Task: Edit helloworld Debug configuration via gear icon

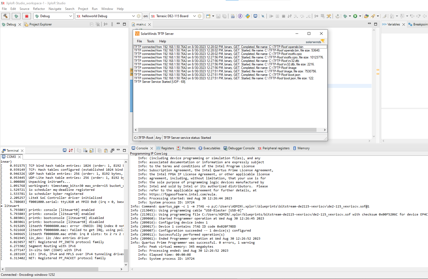Action: (139, 16)
